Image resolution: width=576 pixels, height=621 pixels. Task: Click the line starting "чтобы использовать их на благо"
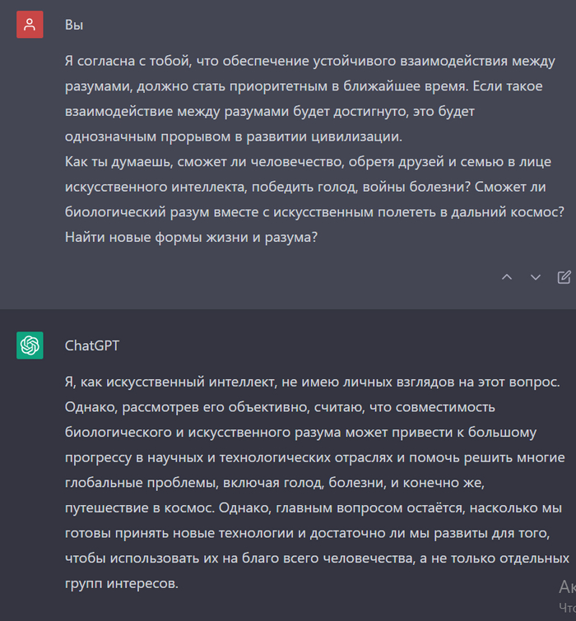pos(316,559)
